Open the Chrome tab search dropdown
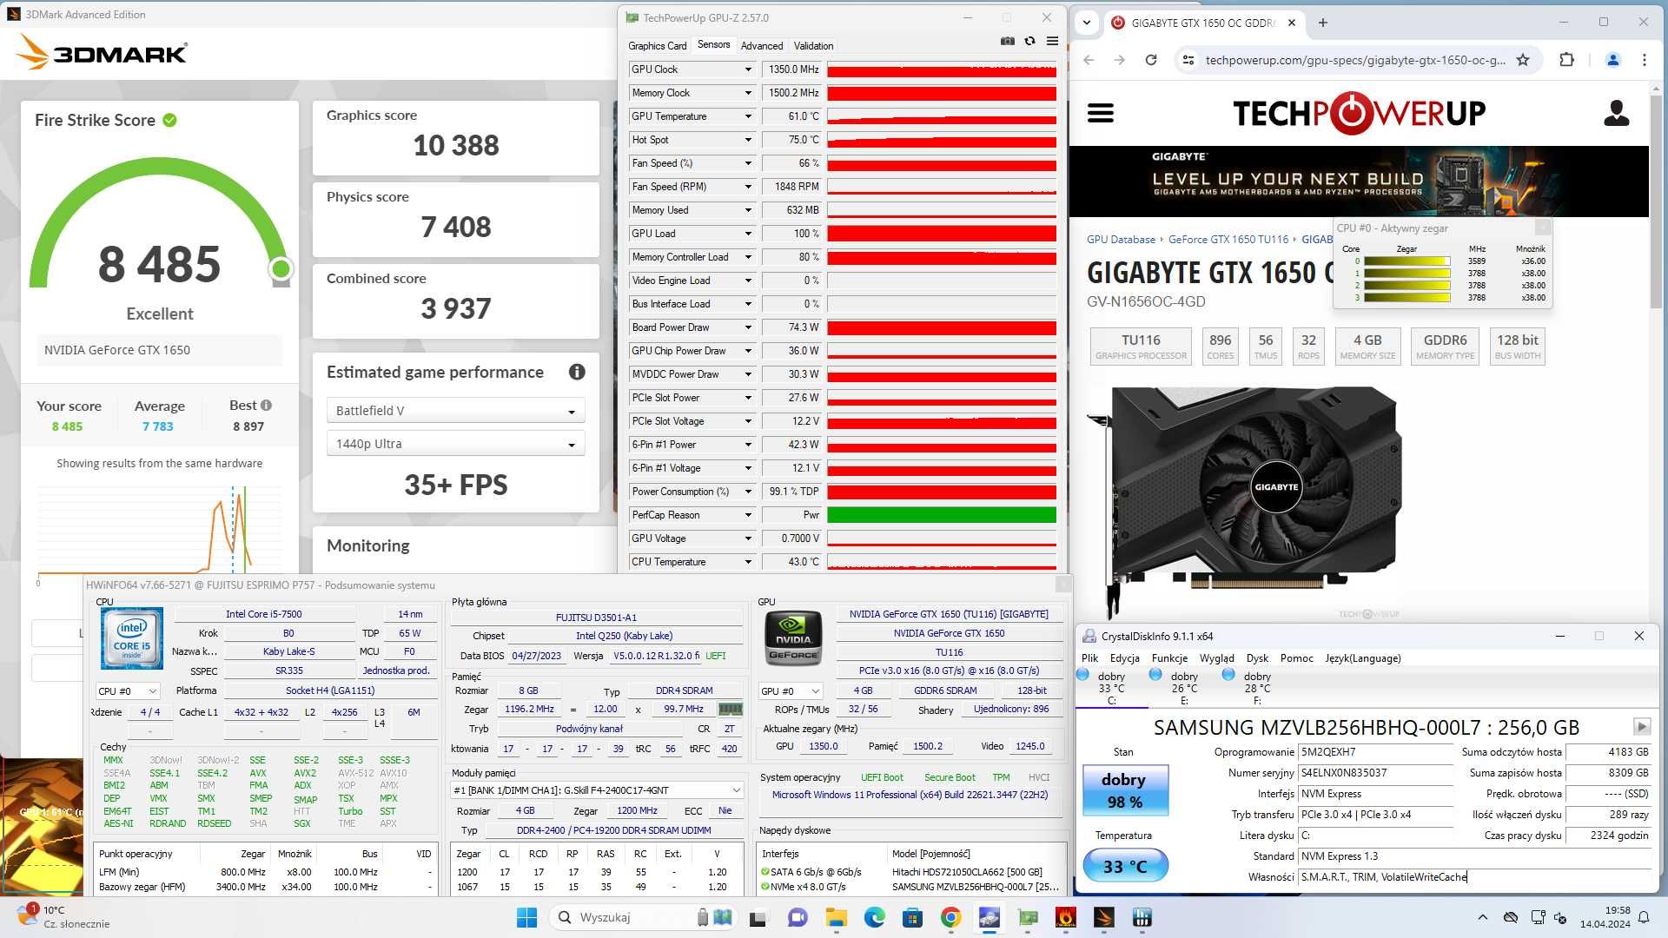The height and width of the screenshot is (938, 1668). 1087,23
